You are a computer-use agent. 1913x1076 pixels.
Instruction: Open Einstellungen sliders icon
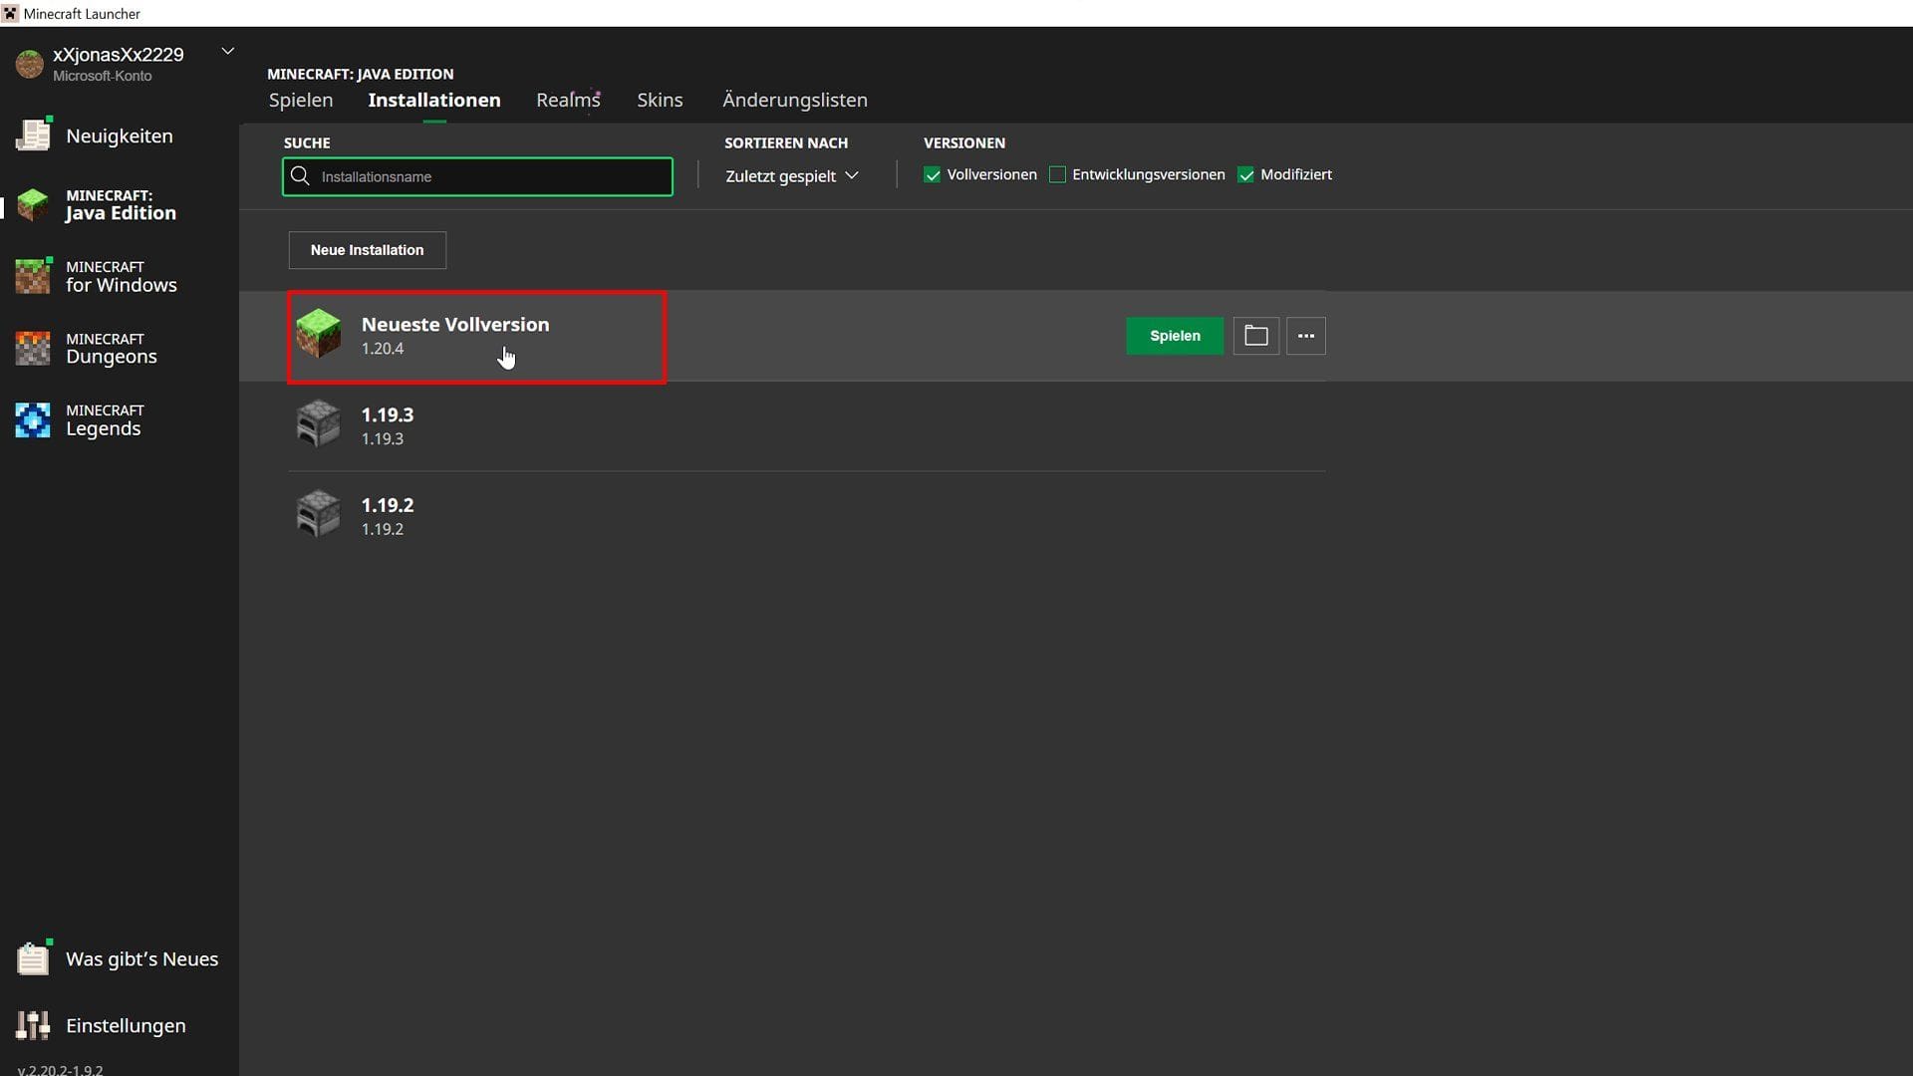pos(33,1024)
